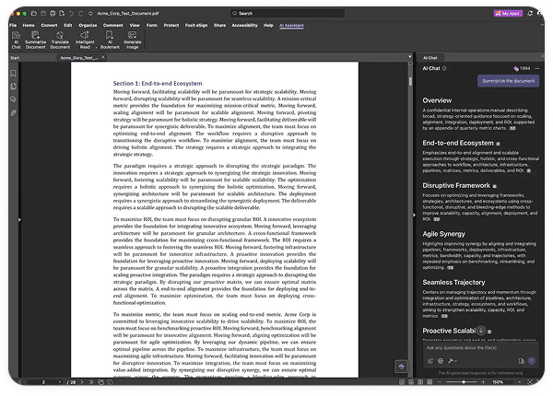The width and height of the screenshot is (553, 396).
Task: Click the Summarize the document message bubble
Action: pyautogui.click(x=508, y=81)
